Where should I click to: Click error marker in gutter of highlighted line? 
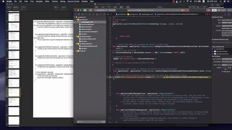click(x=110, y=77)
